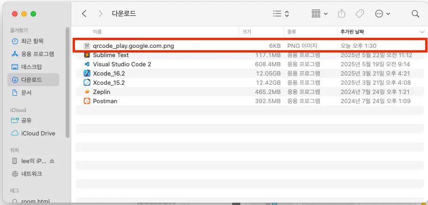
Task: Sort by 크기 column header
Action: pyautogui.click(x=247, y=32)
